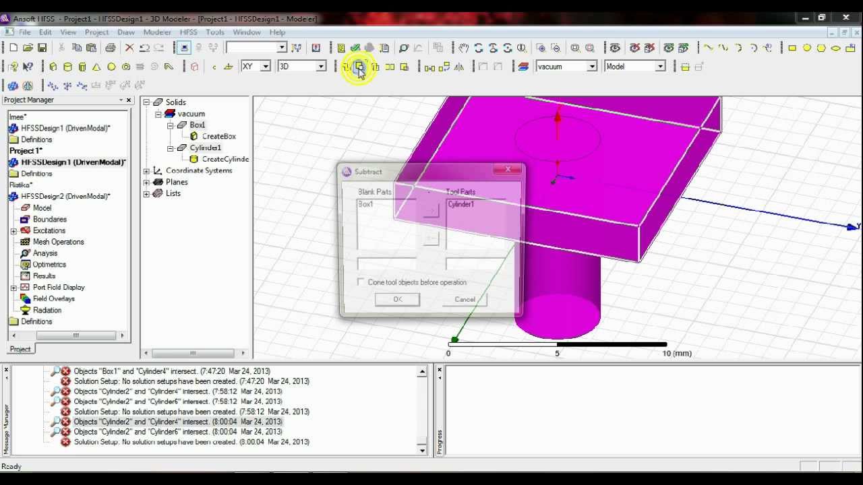Click the Save diskette icon
Viewport: 863px width, 485px height.
click(x=42, y=48)
